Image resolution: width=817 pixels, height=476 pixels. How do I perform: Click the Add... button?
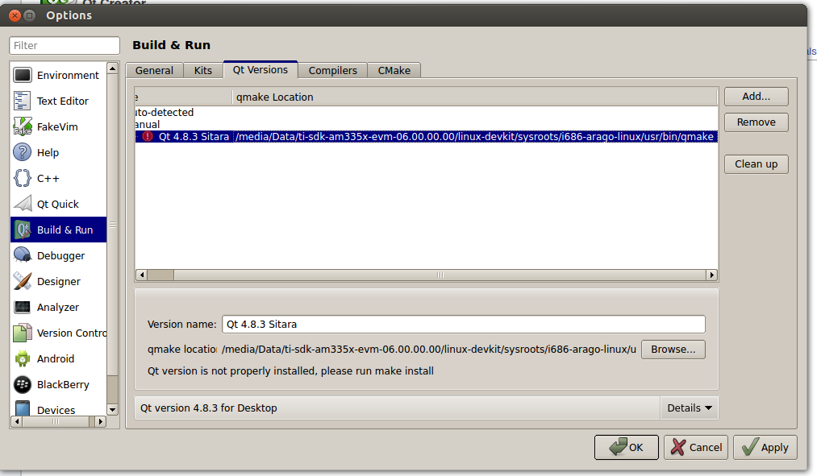[x=756, y=97]
